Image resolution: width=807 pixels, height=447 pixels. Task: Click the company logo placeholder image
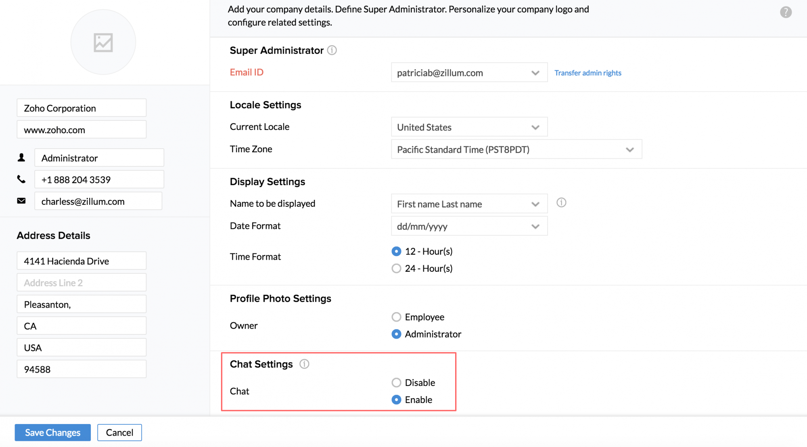tap(103, 42)
